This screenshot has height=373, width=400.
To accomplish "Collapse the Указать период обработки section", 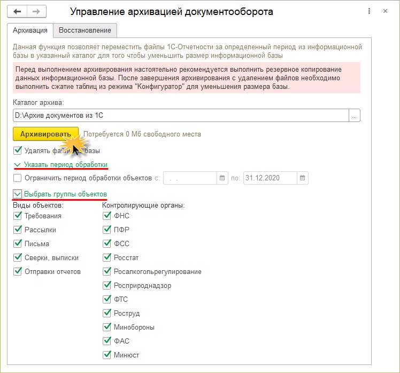I will [x=61, y=165].
